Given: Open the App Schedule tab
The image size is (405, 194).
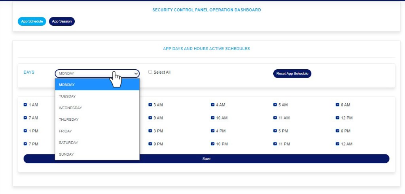Looking at the screenshot, I should [x=32, y=21].
